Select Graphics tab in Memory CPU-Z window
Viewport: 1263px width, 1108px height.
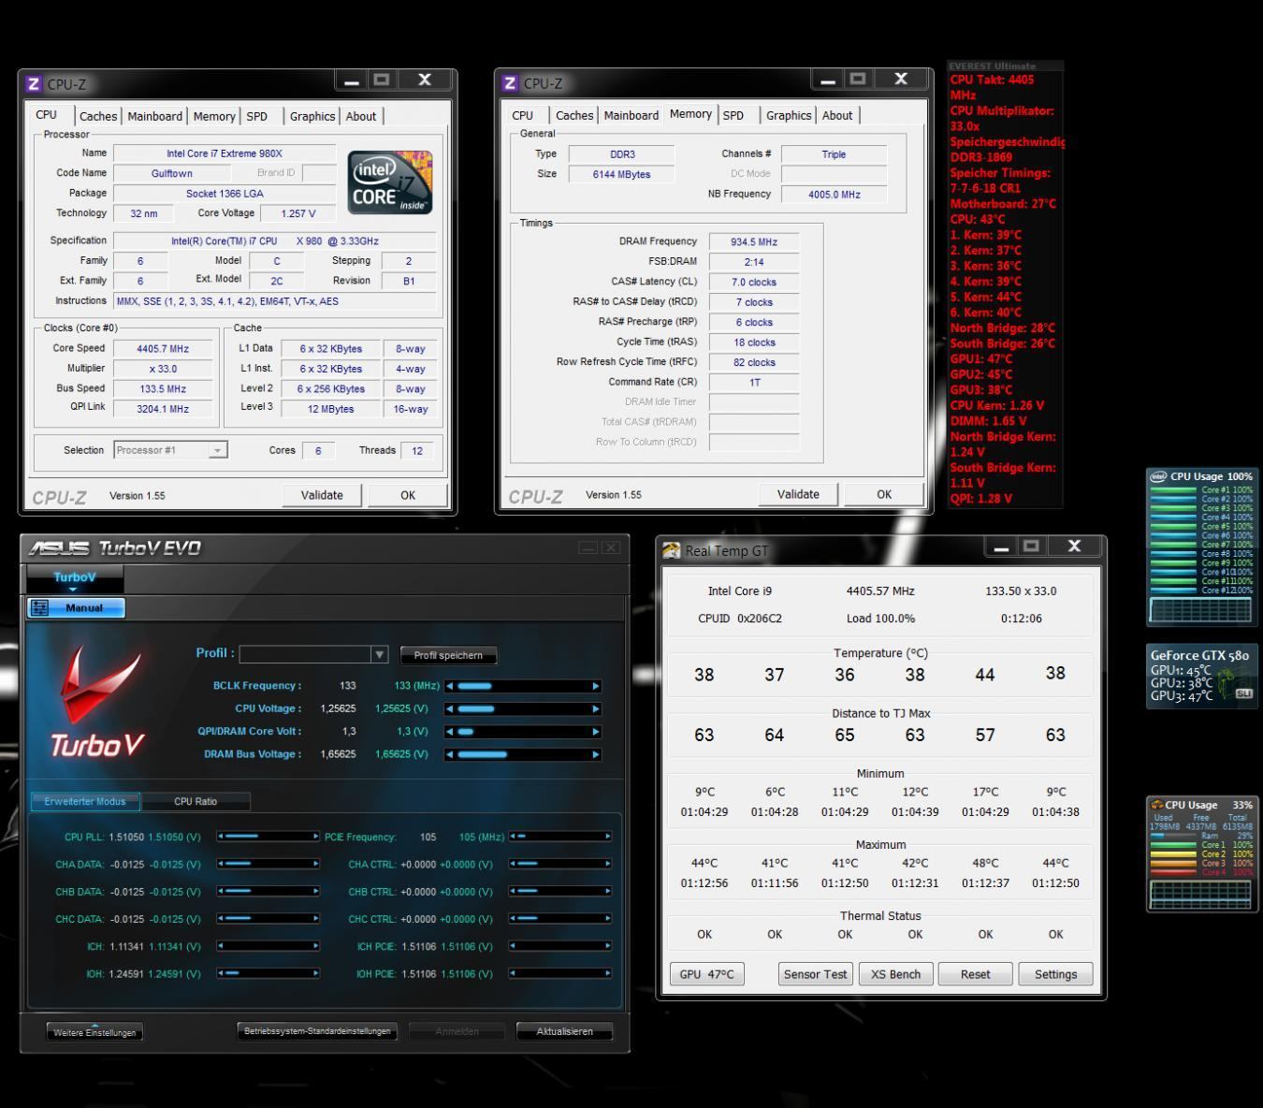(x=789, y=115)
